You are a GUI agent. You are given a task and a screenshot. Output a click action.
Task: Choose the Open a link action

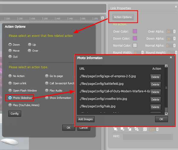pos(10,83)
